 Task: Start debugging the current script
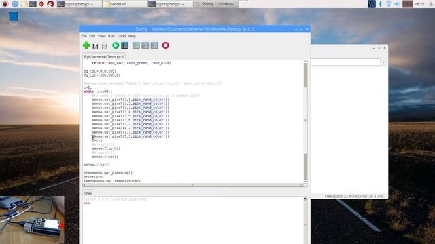click(x=125, y=45)
